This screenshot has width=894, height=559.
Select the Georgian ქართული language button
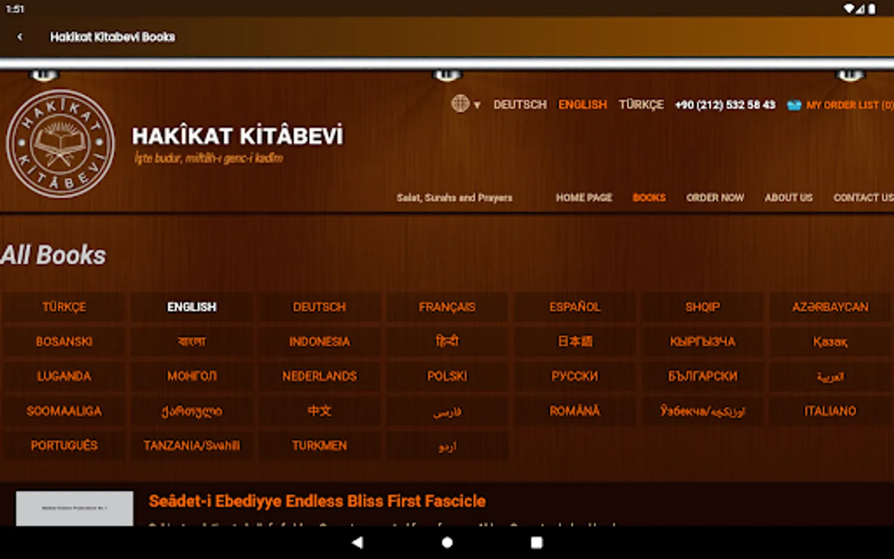tap(192, 411)
